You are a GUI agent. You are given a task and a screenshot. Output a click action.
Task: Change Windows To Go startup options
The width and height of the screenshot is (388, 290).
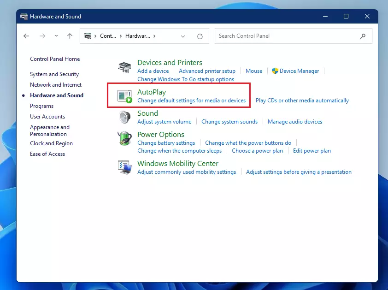pos(186,79)
